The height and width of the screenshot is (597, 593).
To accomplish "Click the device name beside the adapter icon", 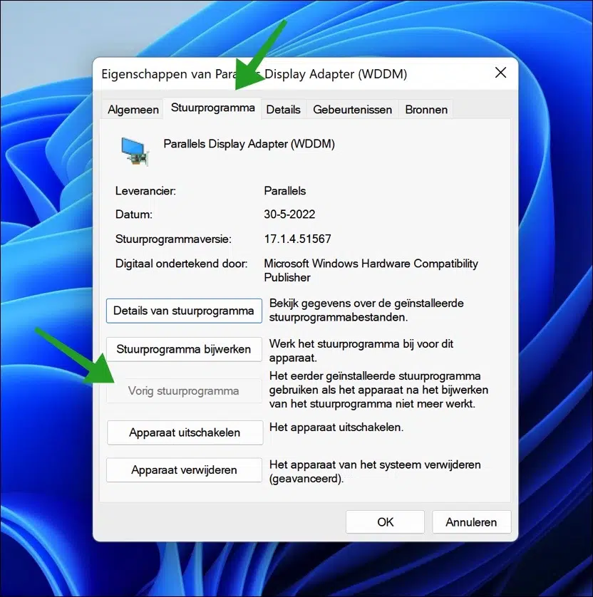I will click(249, 144).
